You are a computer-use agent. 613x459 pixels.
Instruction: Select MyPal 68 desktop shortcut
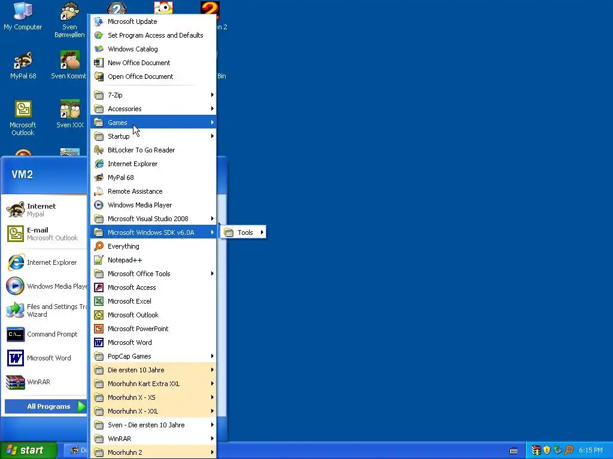[23, 65]
